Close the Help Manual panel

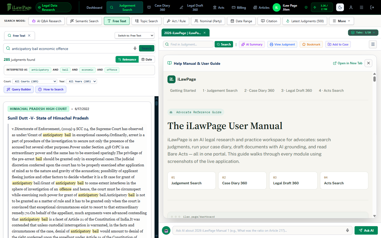tap(368, 63)
